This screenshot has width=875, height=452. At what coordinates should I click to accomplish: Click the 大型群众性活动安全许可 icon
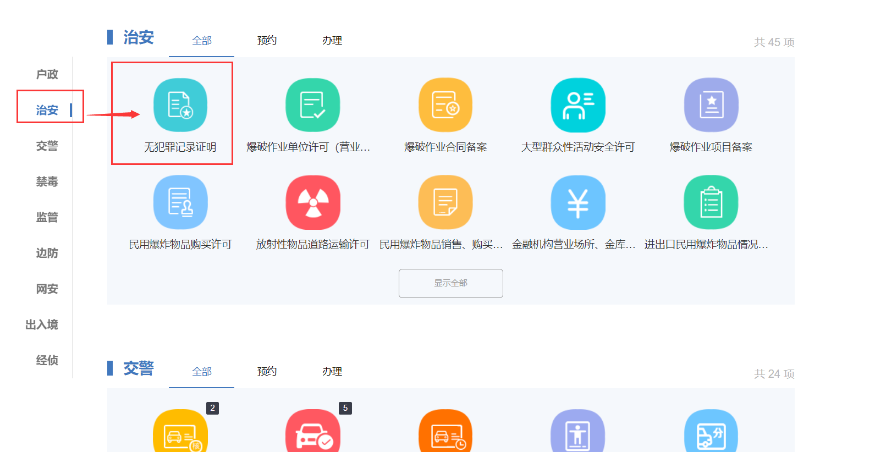click(x=578, y=105)
